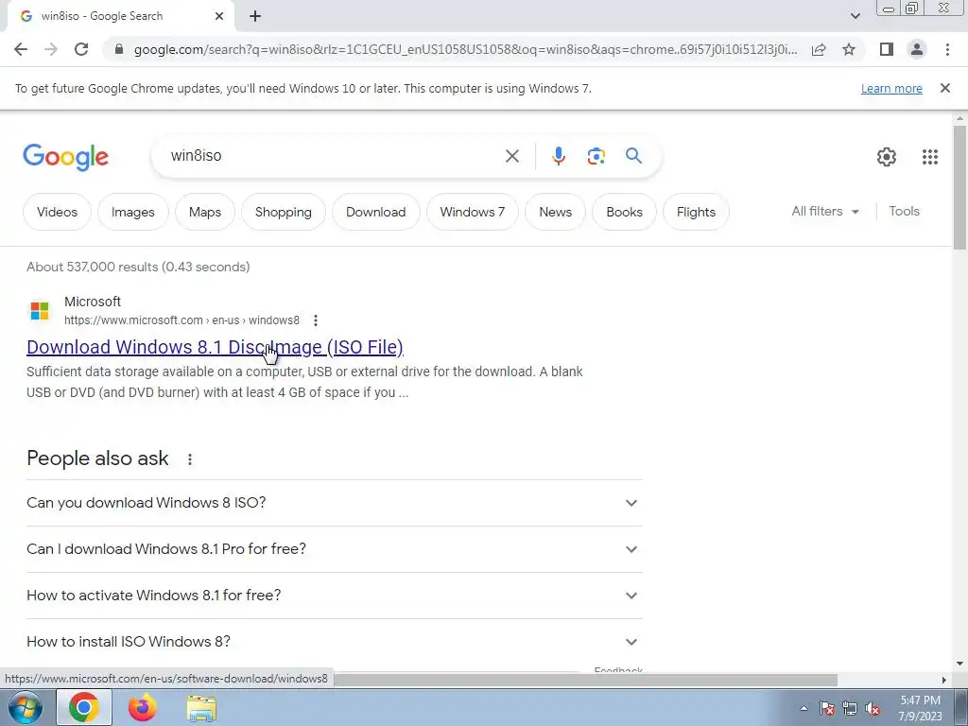The width and height of the screenshot is (968, 726).
Task: Filter results by Images
Action: tap(132, 212)
